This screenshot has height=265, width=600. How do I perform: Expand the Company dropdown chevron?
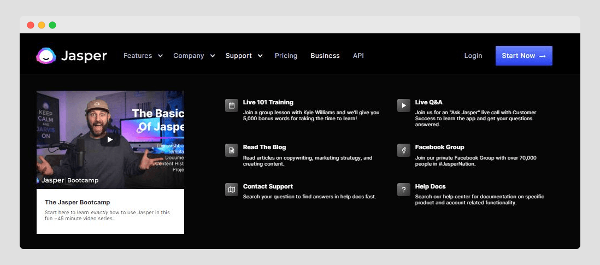[x=213, y=56]
